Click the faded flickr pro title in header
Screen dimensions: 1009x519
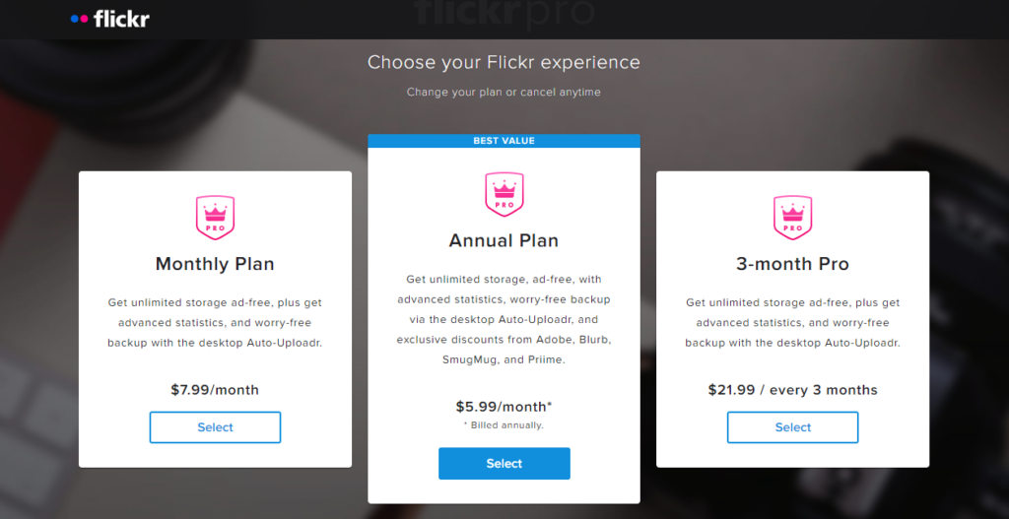coord(504,12)
